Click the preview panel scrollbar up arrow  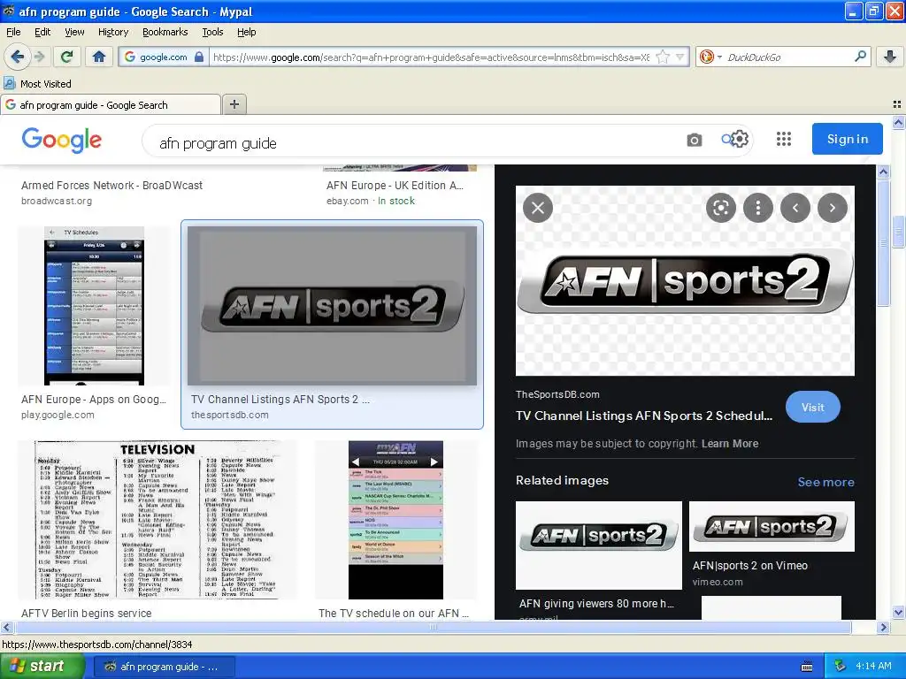(883, 172)
